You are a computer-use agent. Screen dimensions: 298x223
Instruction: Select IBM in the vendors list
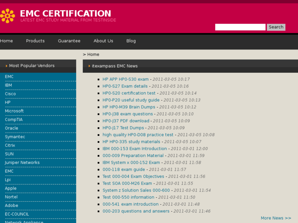pos(9,85)
